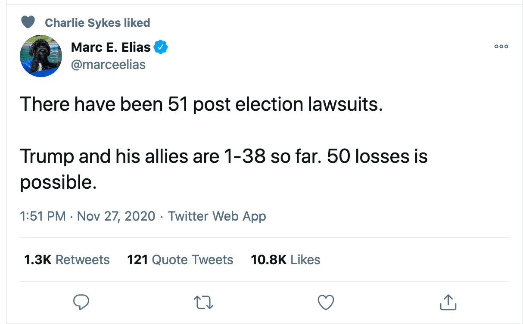523x324 pixels.
Task: View the 1.3K Retweets list
Action: click(x=67, y=260)
